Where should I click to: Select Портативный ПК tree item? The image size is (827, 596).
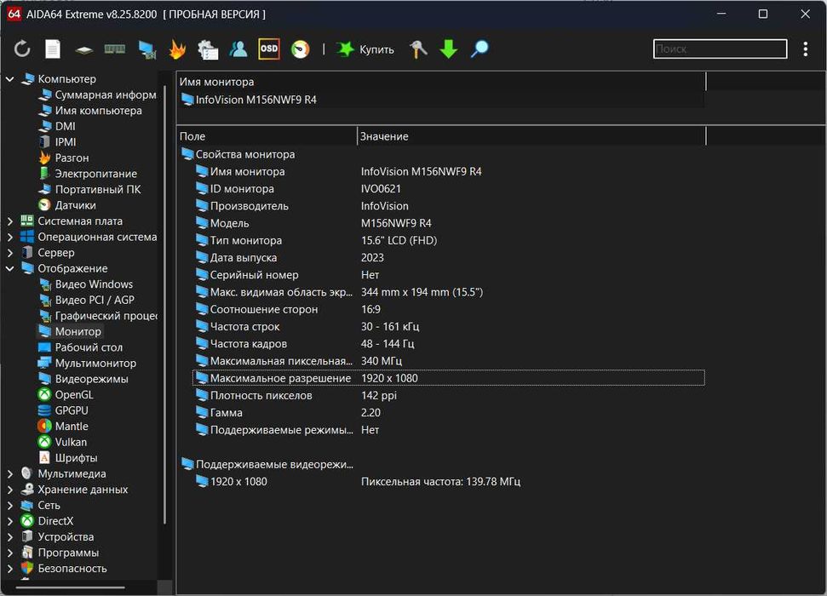(89, 189)
